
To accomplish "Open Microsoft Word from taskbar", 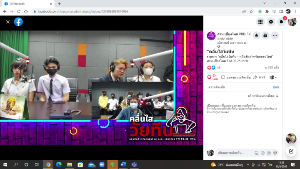I will pyautogui.click(x=123, y=164).
